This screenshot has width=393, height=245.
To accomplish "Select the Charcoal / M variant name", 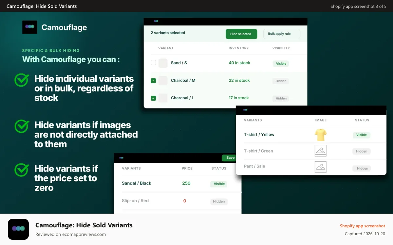I will (183, 80).
